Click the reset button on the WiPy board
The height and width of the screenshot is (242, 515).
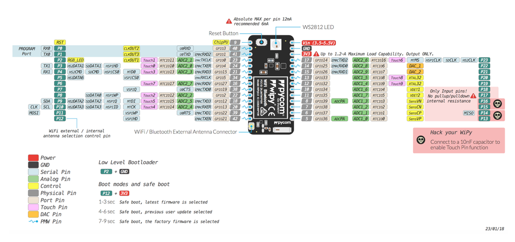click(261, 43)
